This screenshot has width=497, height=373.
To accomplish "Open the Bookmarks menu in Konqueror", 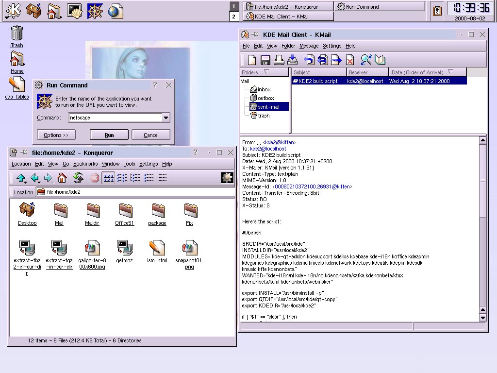I will (x=85, y=164).
